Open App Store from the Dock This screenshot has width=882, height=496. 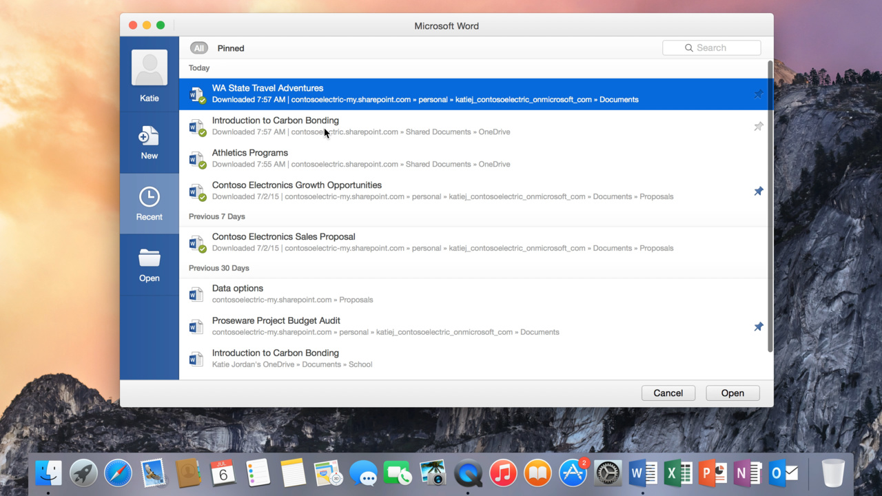coord(573,473)
